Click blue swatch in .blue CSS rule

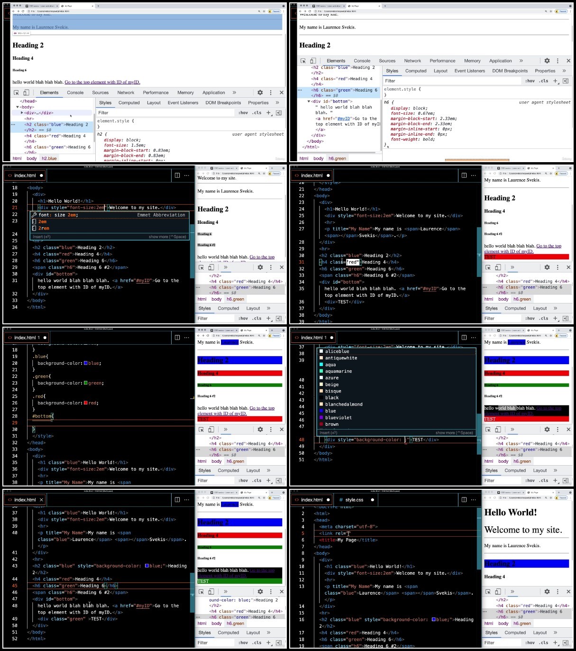(x=85, y=363)
